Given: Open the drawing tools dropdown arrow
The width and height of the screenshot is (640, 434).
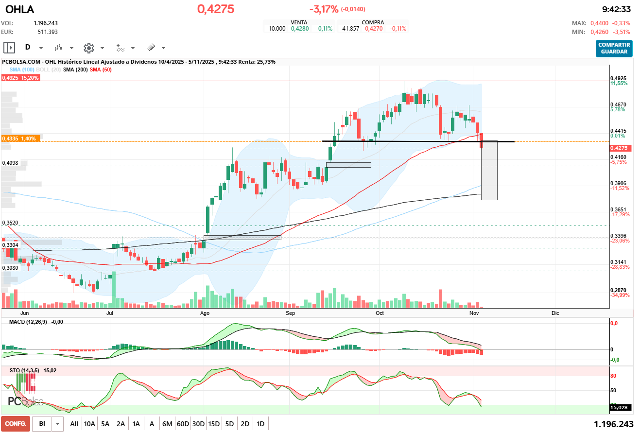Looking at the screenshot, I should pos(163,48).
